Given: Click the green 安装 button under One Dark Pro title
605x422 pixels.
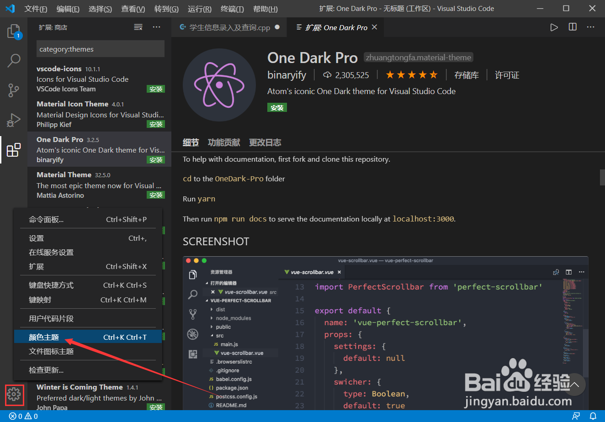Looking at the screenshot, I should (x=277, y=108).
